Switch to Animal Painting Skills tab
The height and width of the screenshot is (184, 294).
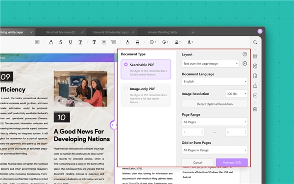point(162,32)
